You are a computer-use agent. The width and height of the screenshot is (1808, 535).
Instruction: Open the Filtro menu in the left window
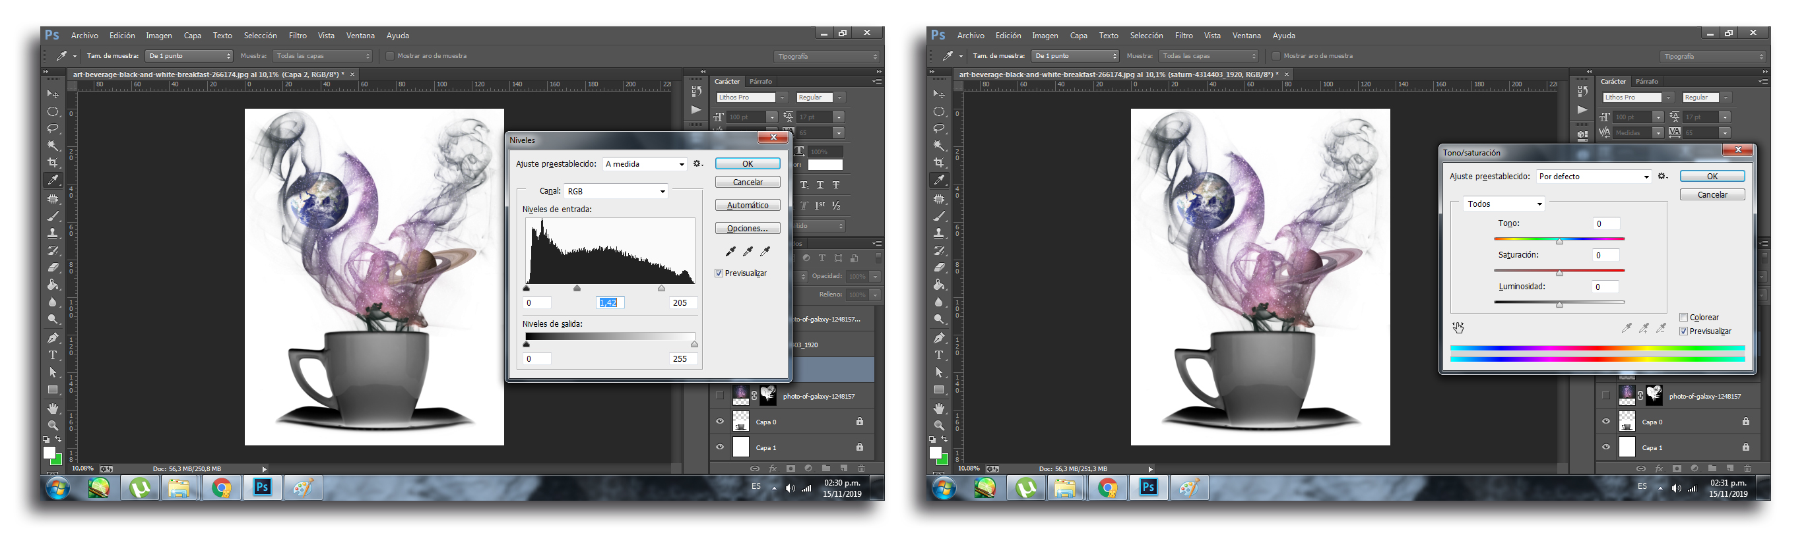tap(298, 36)
